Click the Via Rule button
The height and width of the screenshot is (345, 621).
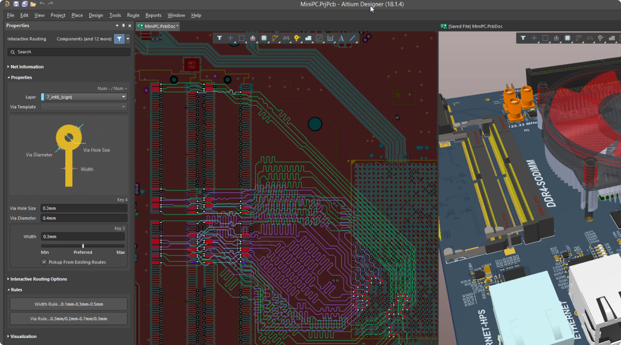[x=69, y=319]
